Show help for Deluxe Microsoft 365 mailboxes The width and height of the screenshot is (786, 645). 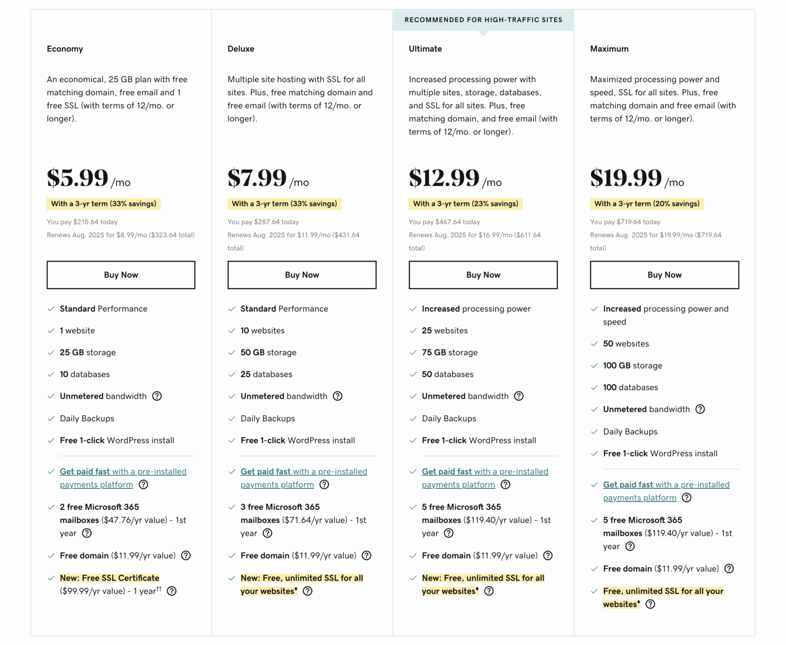pos(268,533)
